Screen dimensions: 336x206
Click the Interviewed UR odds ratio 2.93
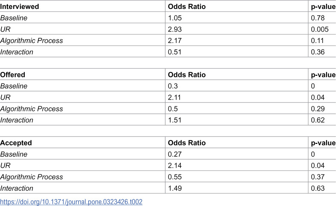click(x=175, y=29)
